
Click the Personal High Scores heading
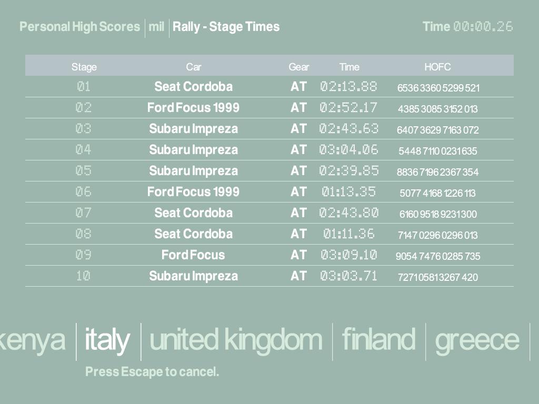click(80, 27)
